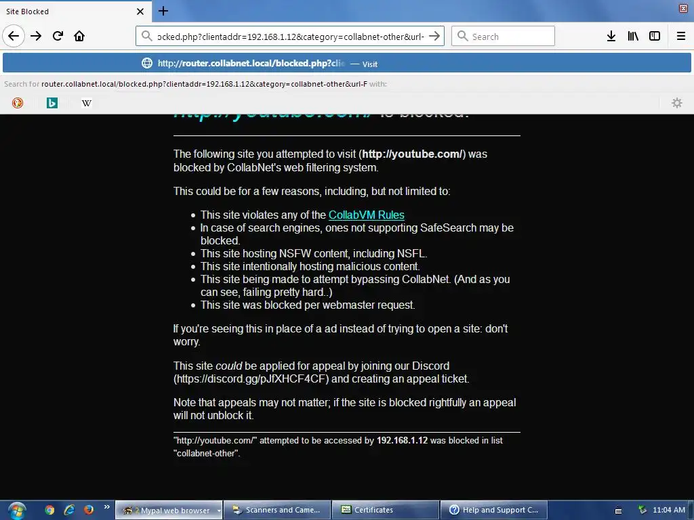Expand the quick launch overflow chevron
This screenshot has height=520, width=694.
click(x=106, y=507)
